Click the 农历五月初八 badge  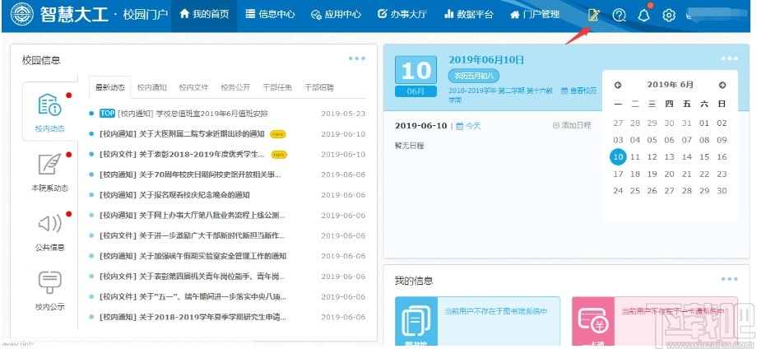(474, 77)
